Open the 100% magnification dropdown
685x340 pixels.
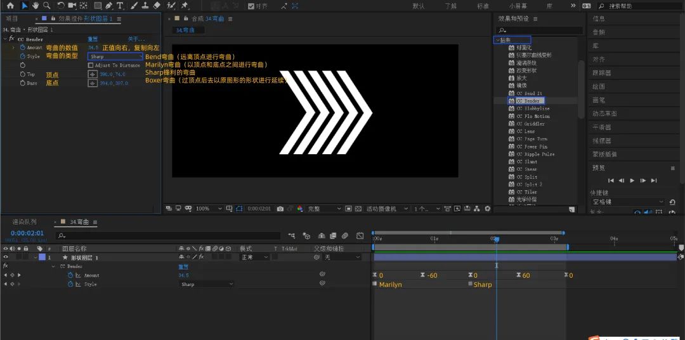(209, 209)
